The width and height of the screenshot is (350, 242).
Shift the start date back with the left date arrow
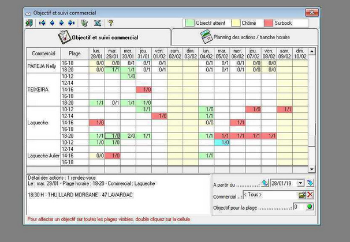click(x=265, y=183)
